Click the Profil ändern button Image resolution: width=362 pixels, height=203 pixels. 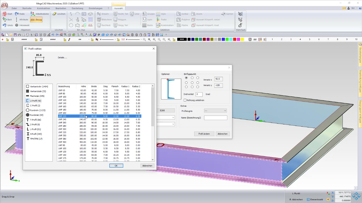coord(204,134)
